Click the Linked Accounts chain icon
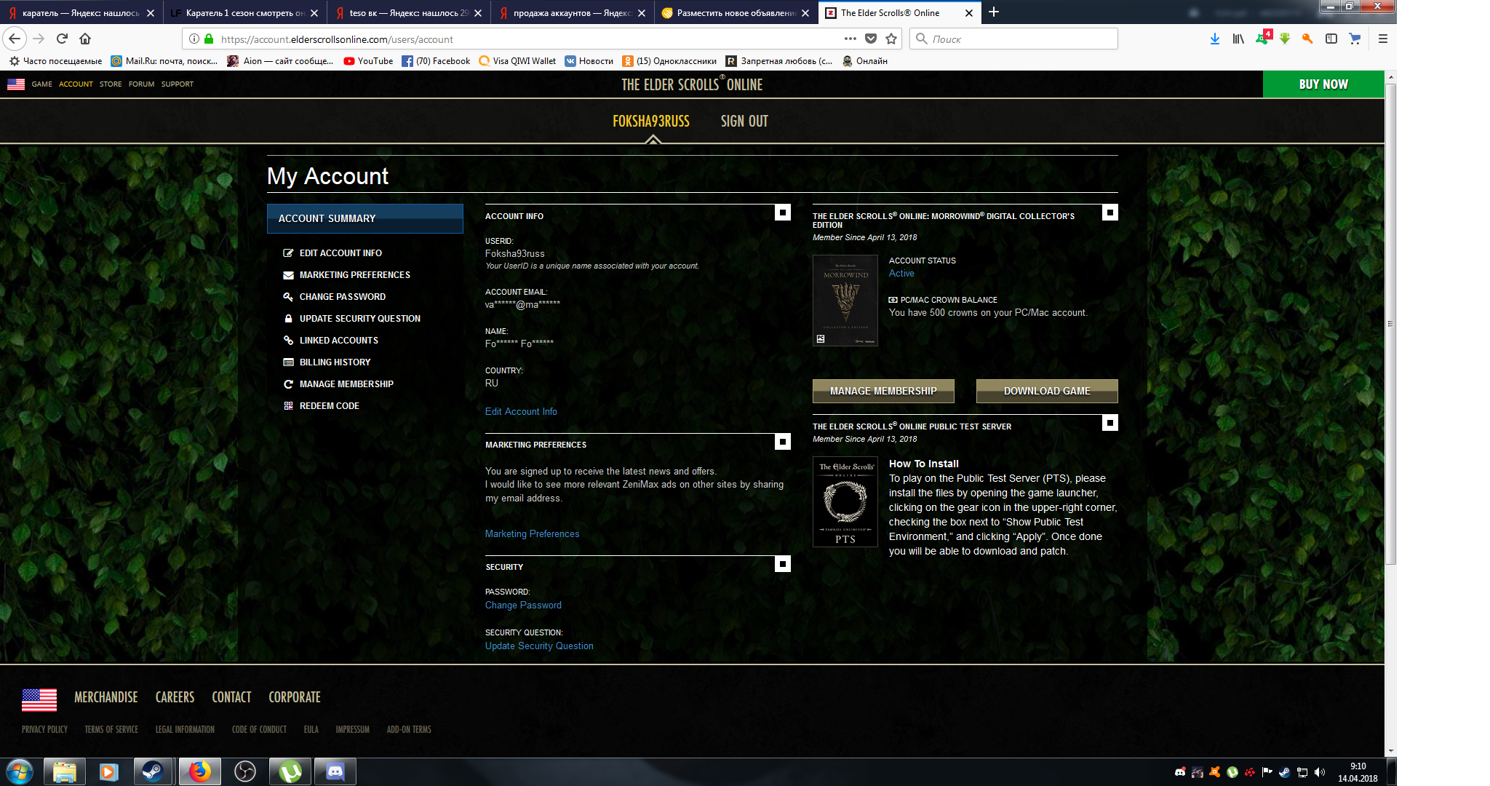 point(288,341)
